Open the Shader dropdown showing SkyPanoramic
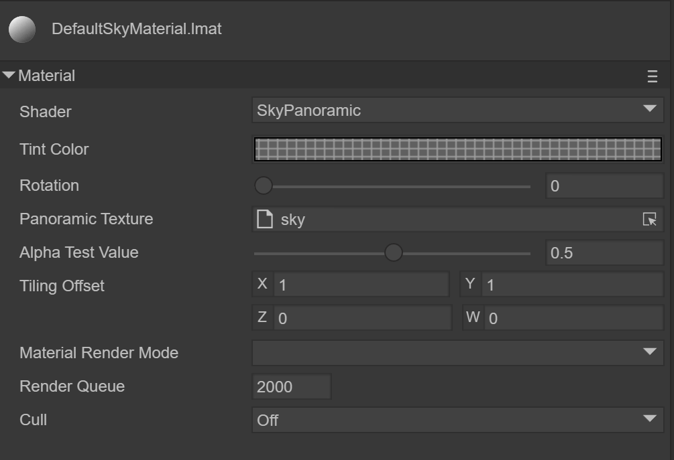674x460 pixels. pos(457,110)
